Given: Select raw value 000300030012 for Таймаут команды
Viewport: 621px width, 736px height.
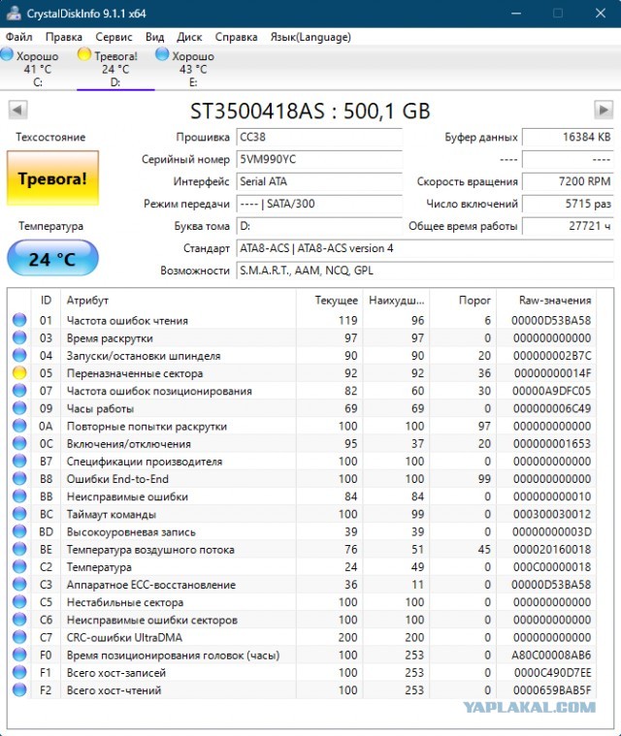Looking at the screenshot, I should pos(552,515).
